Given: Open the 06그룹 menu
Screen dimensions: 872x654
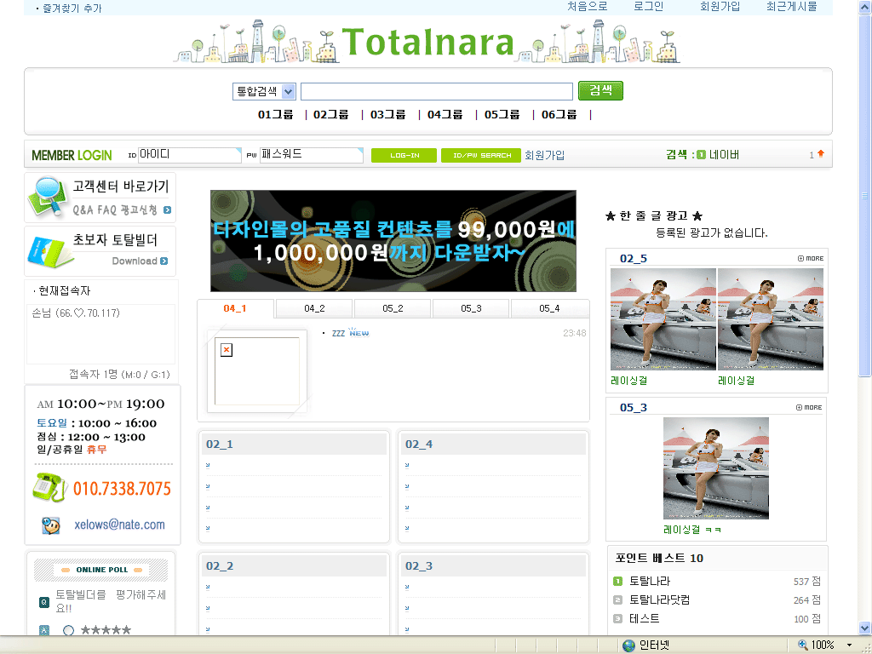Looking at the screenshot, I should (x=559, y=115).
